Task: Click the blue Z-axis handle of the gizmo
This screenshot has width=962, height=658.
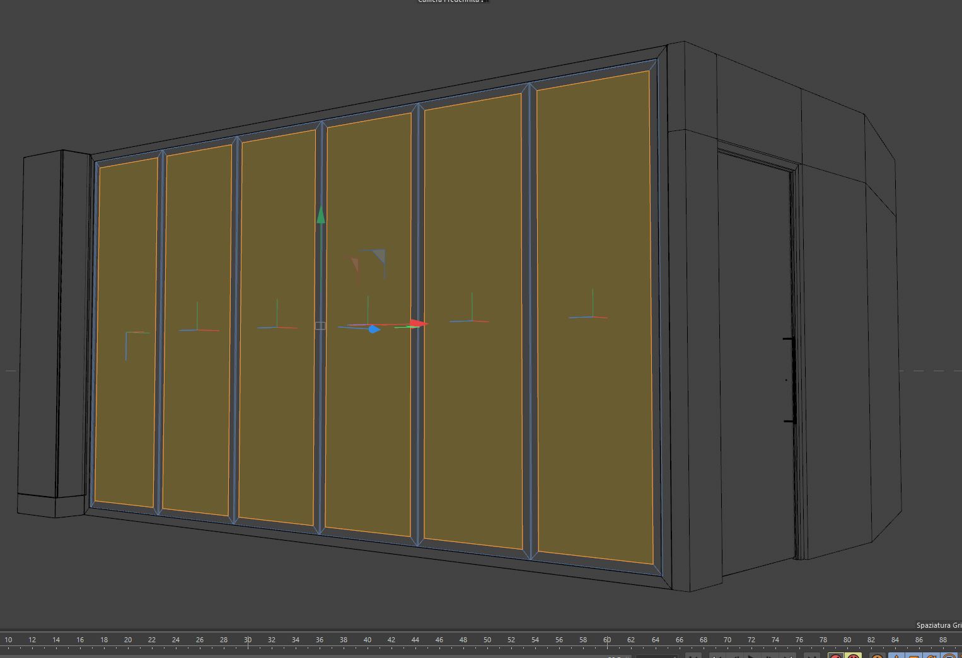Action: pos(374,329)
